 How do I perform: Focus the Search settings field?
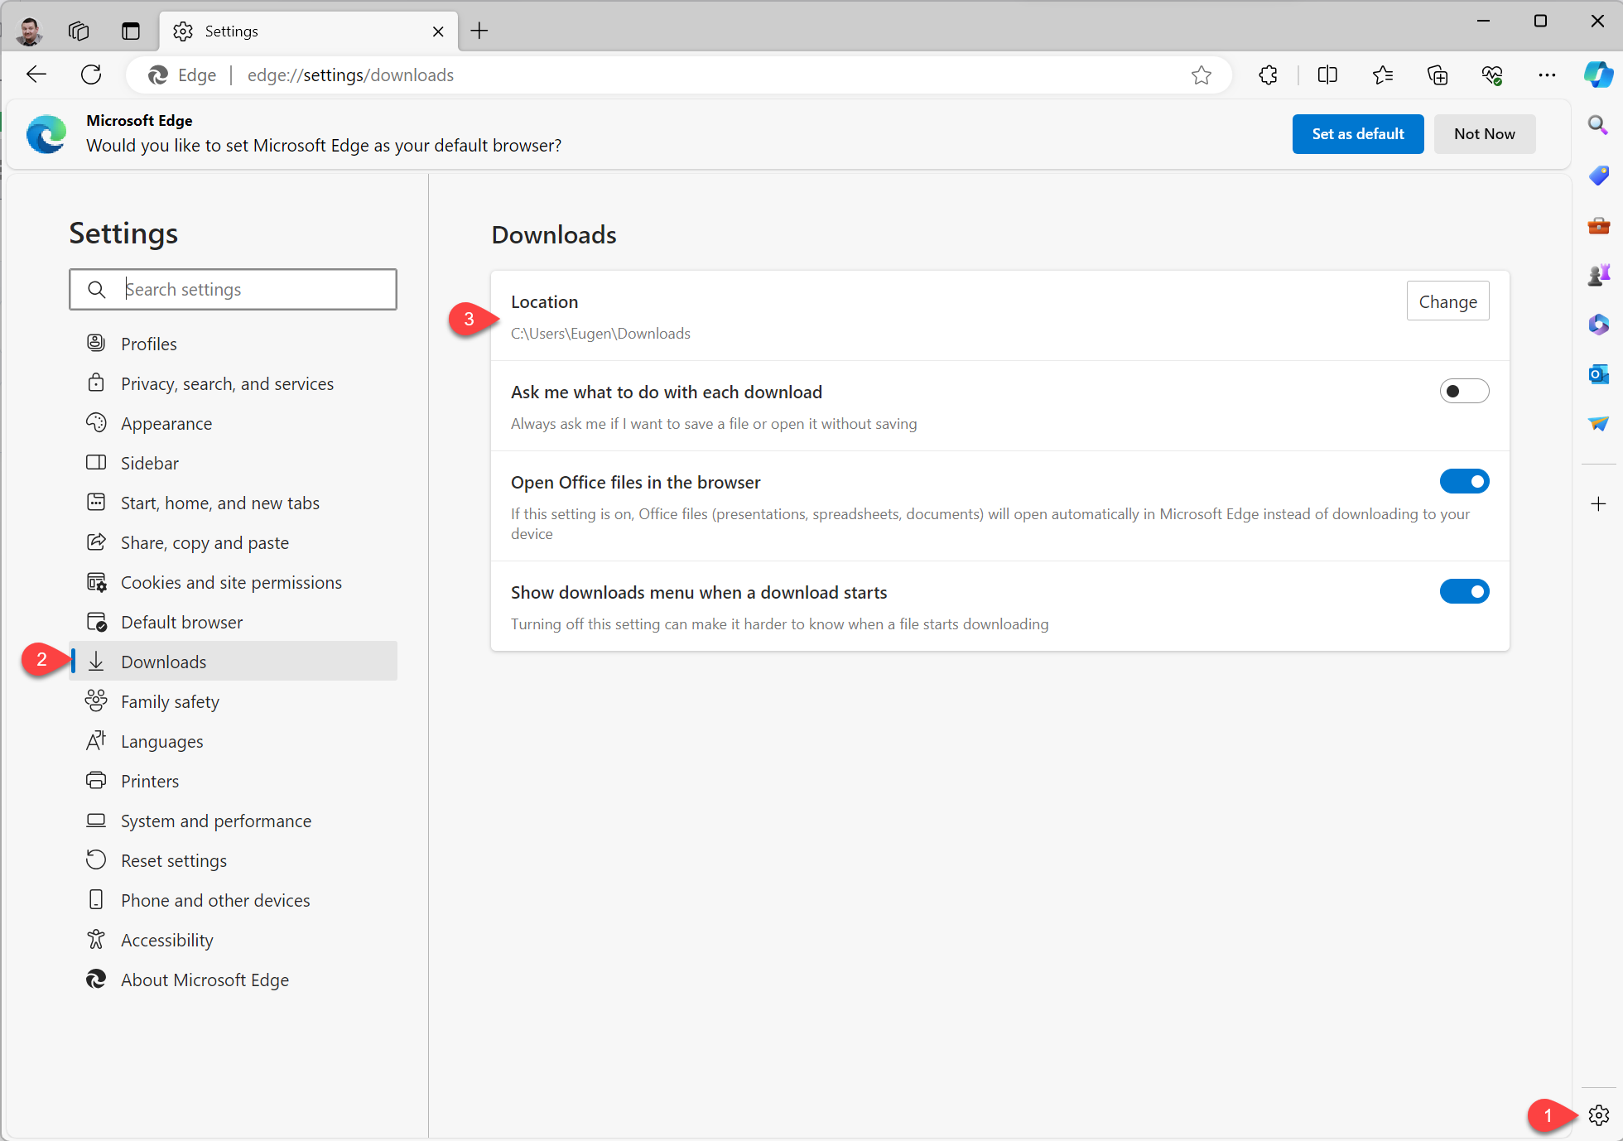233,289
